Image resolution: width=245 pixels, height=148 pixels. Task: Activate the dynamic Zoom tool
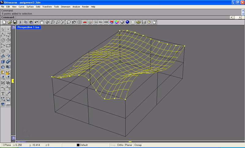(x=52, y=22)
